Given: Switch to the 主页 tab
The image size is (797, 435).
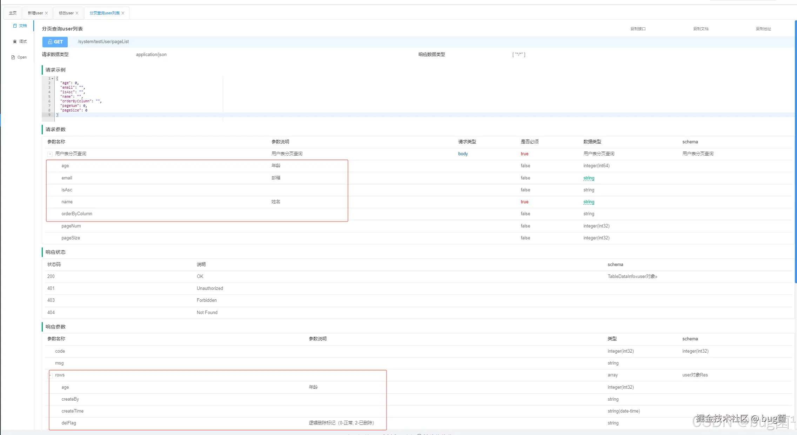Looking at the screenshot, I should click(x=13, y=13).
